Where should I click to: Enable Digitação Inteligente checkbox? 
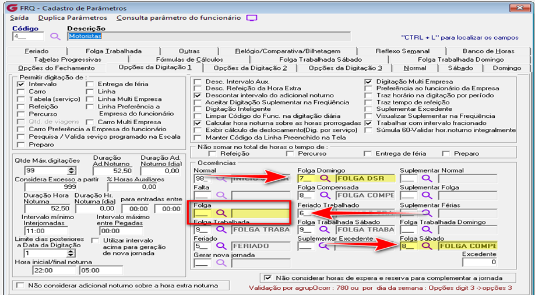(198, 109)
